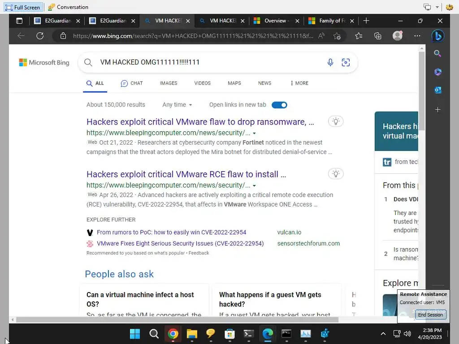
Task: Expand the MORE search options
Action: [299, 83]
